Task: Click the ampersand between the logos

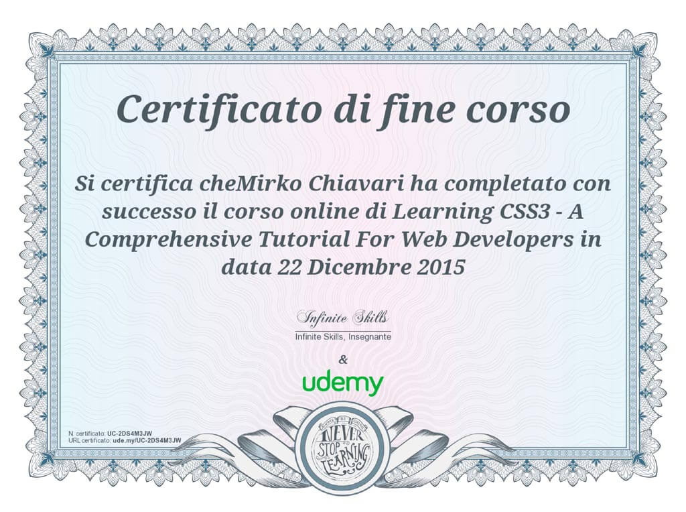Action: click(344, 360)
